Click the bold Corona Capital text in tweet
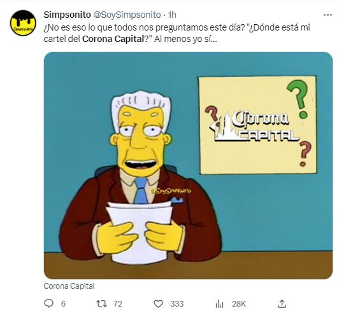The width and height of the screenshot is (339, 311). 113,39
